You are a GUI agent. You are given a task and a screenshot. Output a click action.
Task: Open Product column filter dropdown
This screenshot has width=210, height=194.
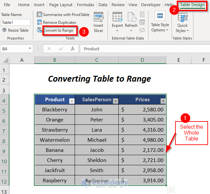point(71,101)
